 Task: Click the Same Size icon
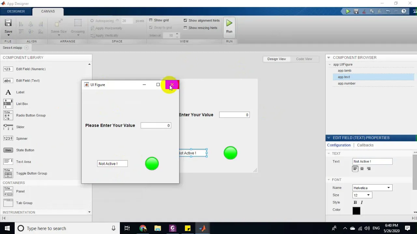(59, 23)
